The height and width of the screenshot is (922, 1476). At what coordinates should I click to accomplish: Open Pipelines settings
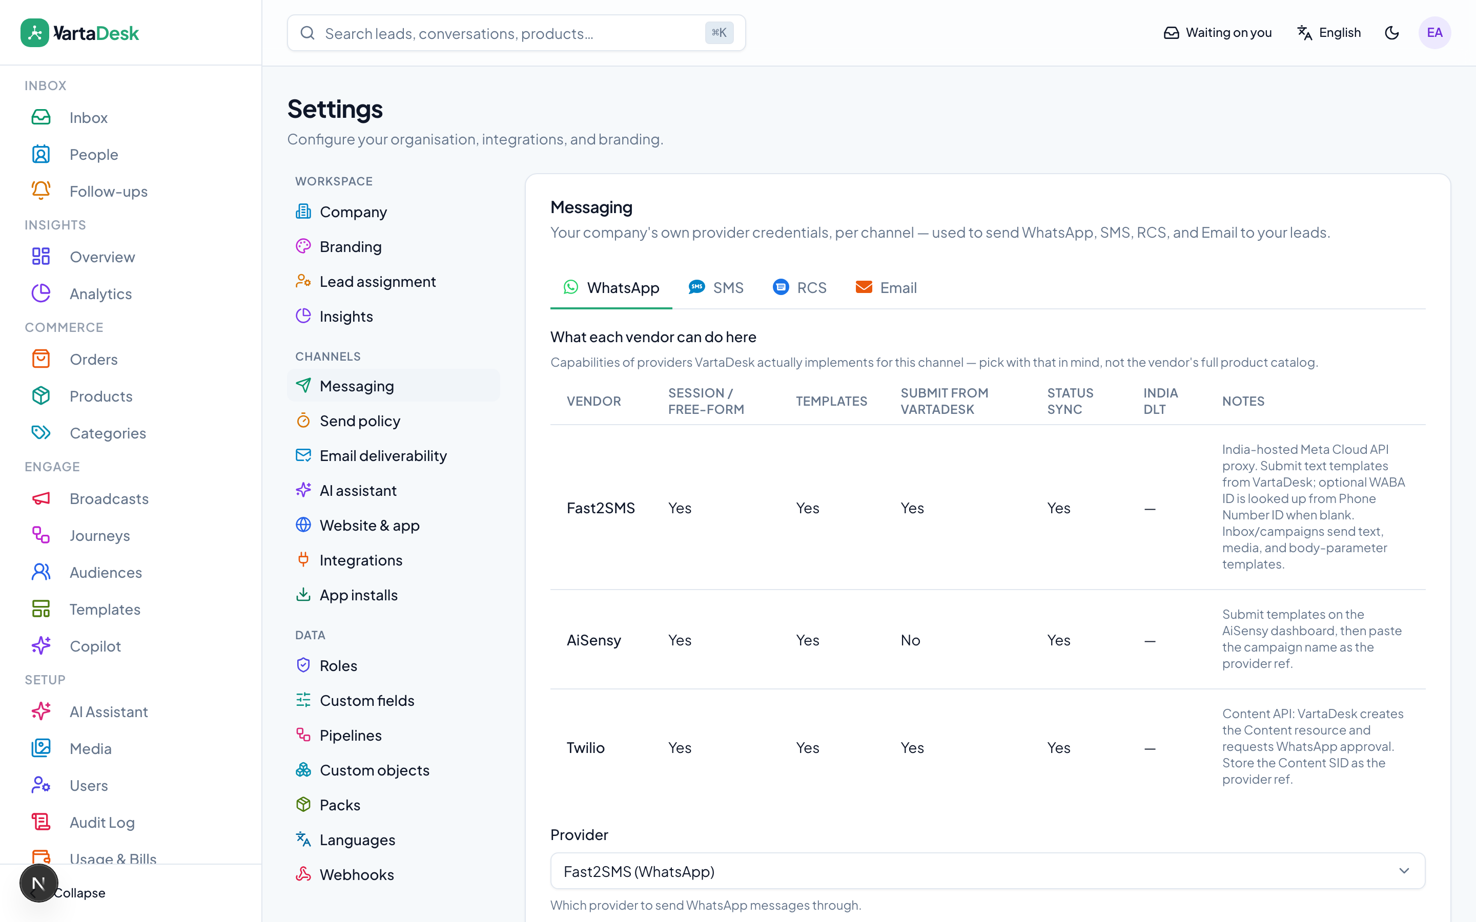coord(394,735)
